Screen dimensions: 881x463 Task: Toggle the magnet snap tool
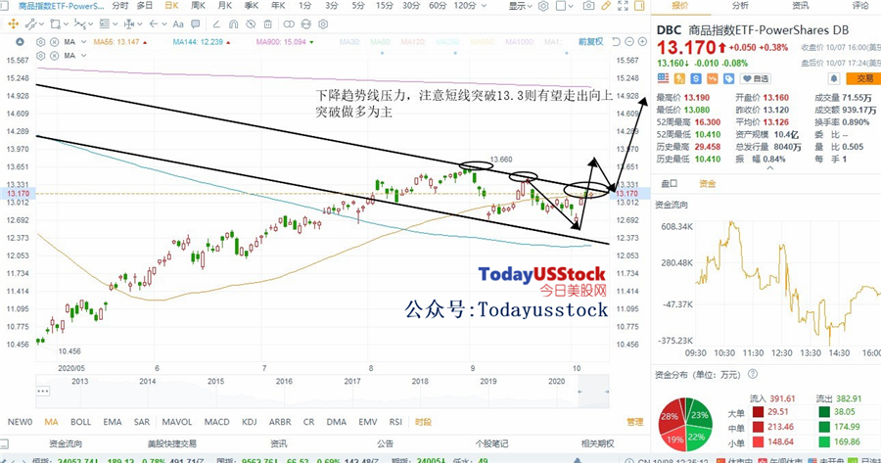click(x=233, y=24)
